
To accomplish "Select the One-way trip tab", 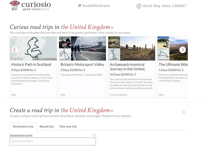I will click(68, 126).
